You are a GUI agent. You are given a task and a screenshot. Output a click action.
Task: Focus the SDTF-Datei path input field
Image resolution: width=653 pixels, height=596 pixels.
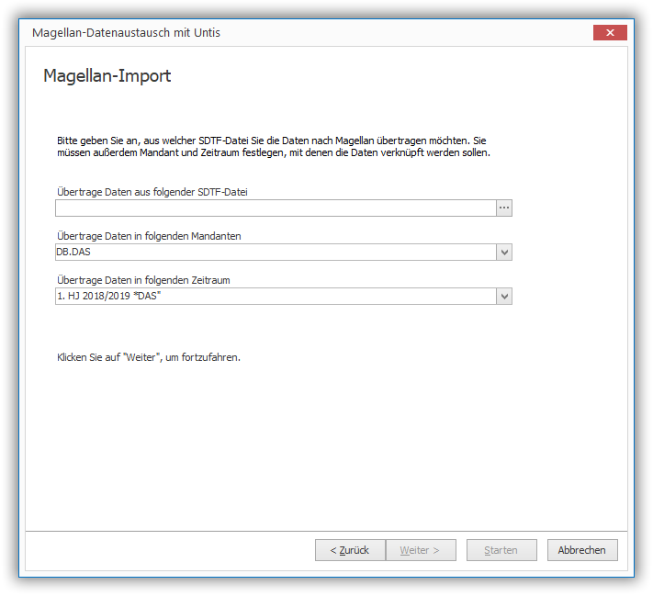pyautogui.click(x=275, y=208)
